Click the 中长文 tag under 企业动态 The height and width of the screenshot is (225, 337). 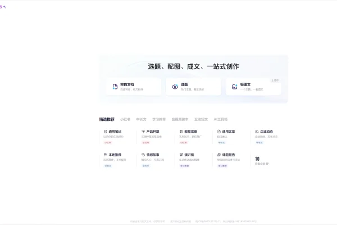click(259, 142)
